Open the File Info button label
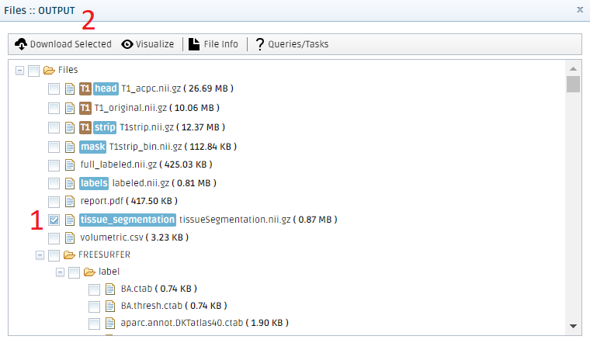This screenshot has height=343, width=590. pyautogui.click(x=221, y=44)
